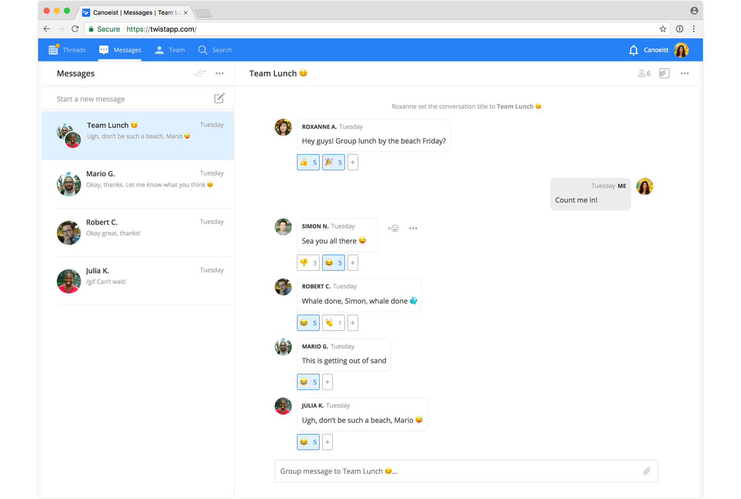The image size is (741, 499).
Task: Open the Team tab
Action: coord(170,50)
